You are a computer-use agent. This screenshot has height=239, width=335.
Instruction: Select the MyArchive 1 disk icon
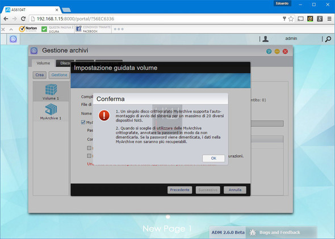(51, 109)
